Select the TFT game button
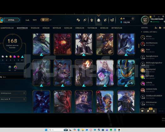 [x=35, y=20]
